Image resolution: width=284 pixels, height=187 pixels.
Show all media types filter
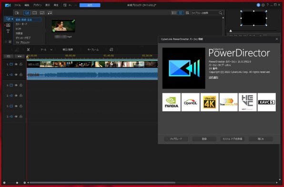[x=27, y=13]
